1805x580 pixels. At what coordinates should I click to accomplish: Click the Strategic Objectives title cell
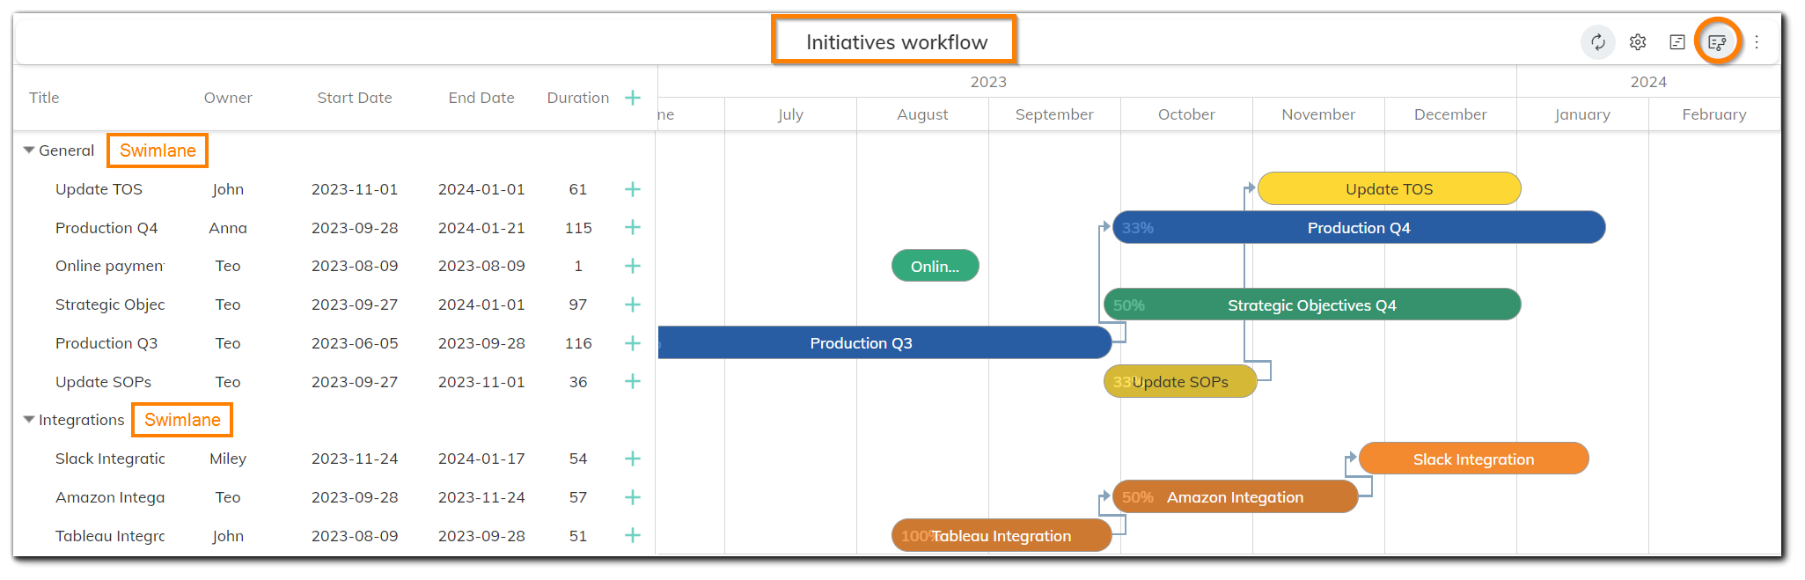click(x=110, y=305)
